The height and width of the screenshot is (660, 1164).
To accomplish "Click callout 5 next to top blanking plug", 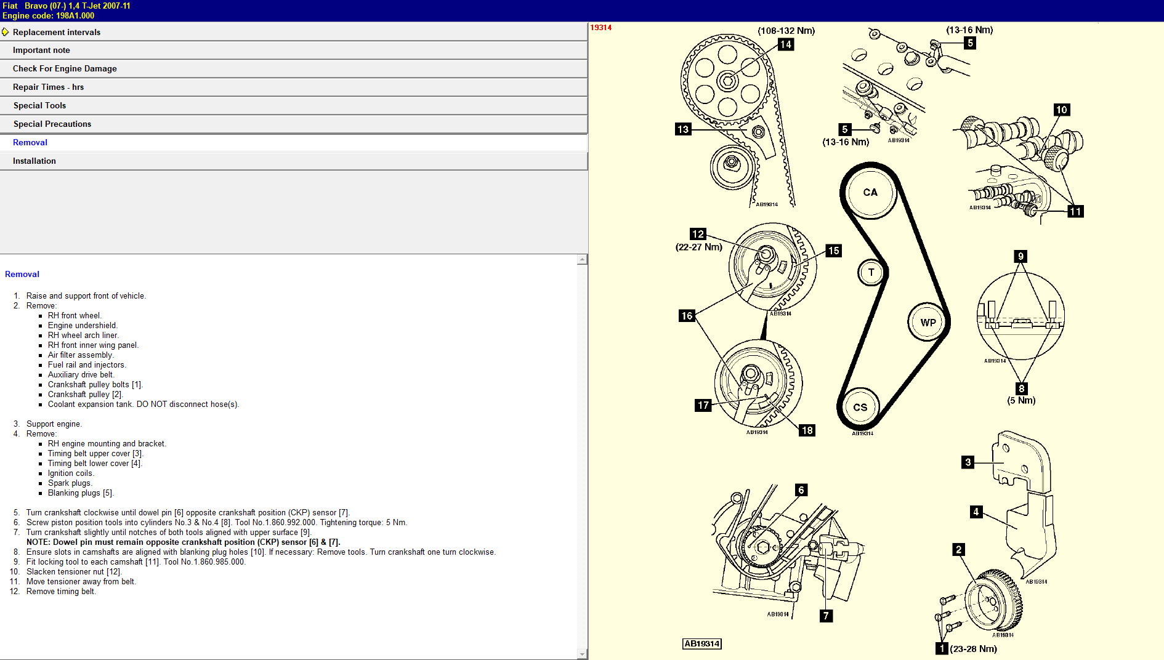I will click(x=971, y=43).
